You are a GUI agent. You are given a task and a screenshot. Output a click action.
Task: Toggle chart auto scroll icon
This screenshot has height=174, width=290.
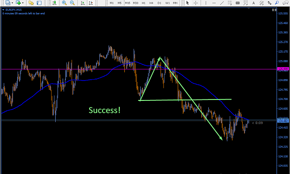(x=83, y=3)
